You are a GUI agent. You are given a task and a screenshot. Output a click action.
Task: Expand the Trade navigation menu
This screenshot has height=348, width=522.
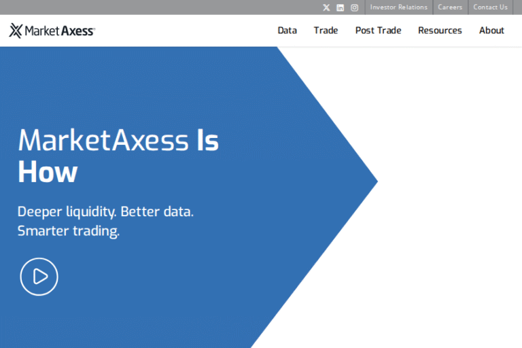[x=326, y=31]
